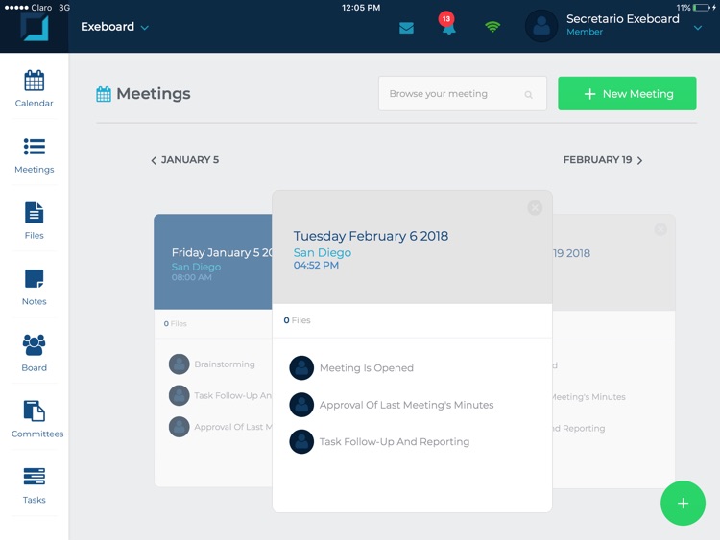Click the green floating plus button

pyautogui.click(x=683, y=504)
